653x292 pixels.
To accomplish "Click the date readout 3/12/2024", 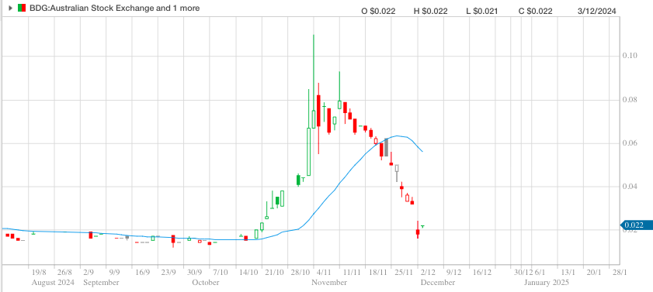I will click(x=597, y=11).
